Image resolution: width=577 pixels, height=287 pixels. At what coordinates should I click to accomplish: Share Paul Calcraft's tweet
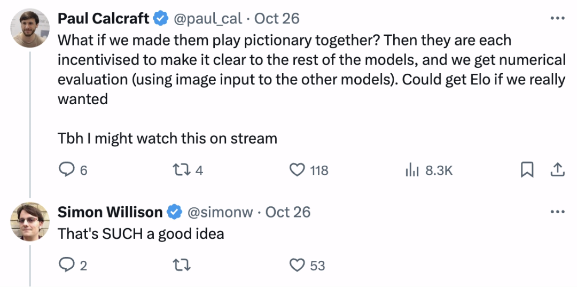[557, 170]
